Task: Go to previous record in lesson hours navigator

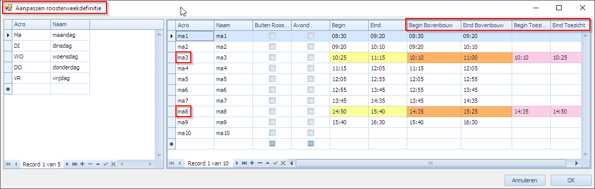Action: (179, 163)
